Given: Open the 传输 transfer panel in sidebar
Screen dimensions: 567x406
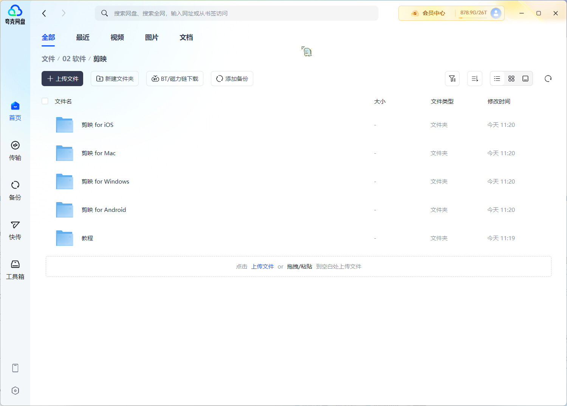Looking at the screenshot, I should (15, 150).
